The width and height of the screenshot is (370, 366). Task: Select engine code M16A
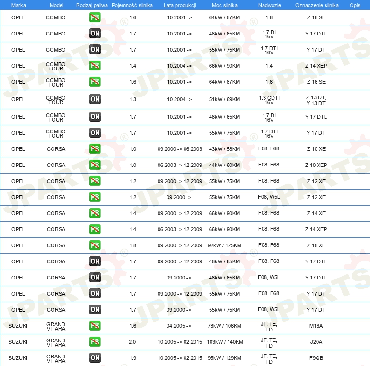pyautogui.click(x=316, y=326)
